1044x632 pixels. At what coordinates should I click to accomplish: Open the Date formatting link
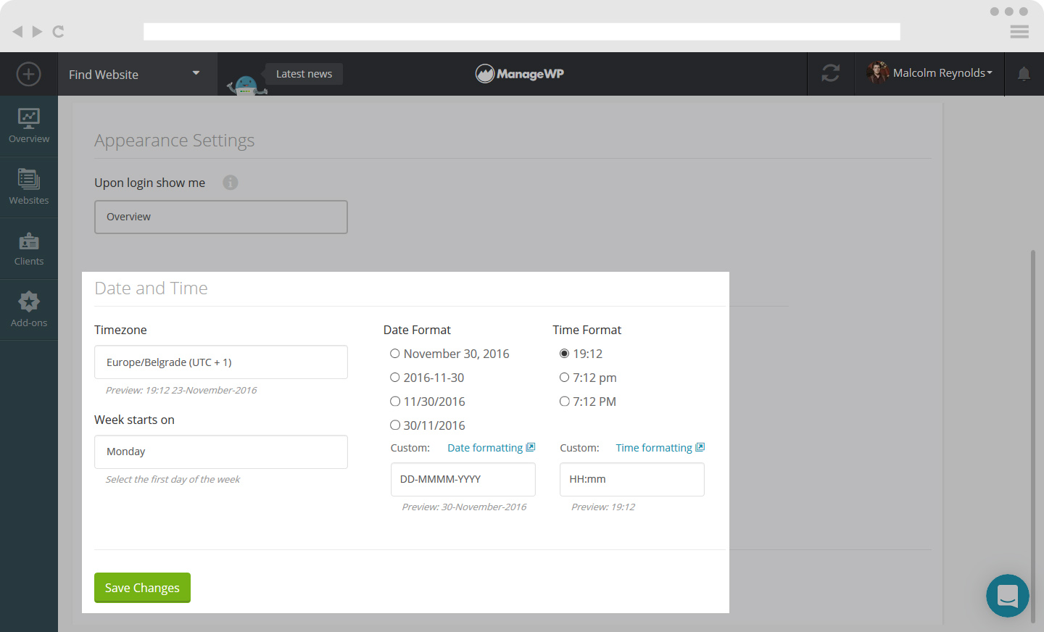pos(485,448)
